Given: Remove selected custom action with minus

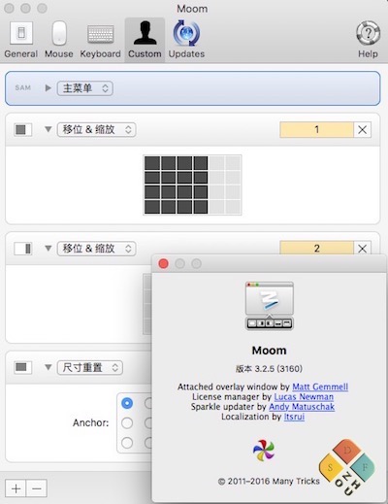Looking at the screenshot, I should [37, 488].
